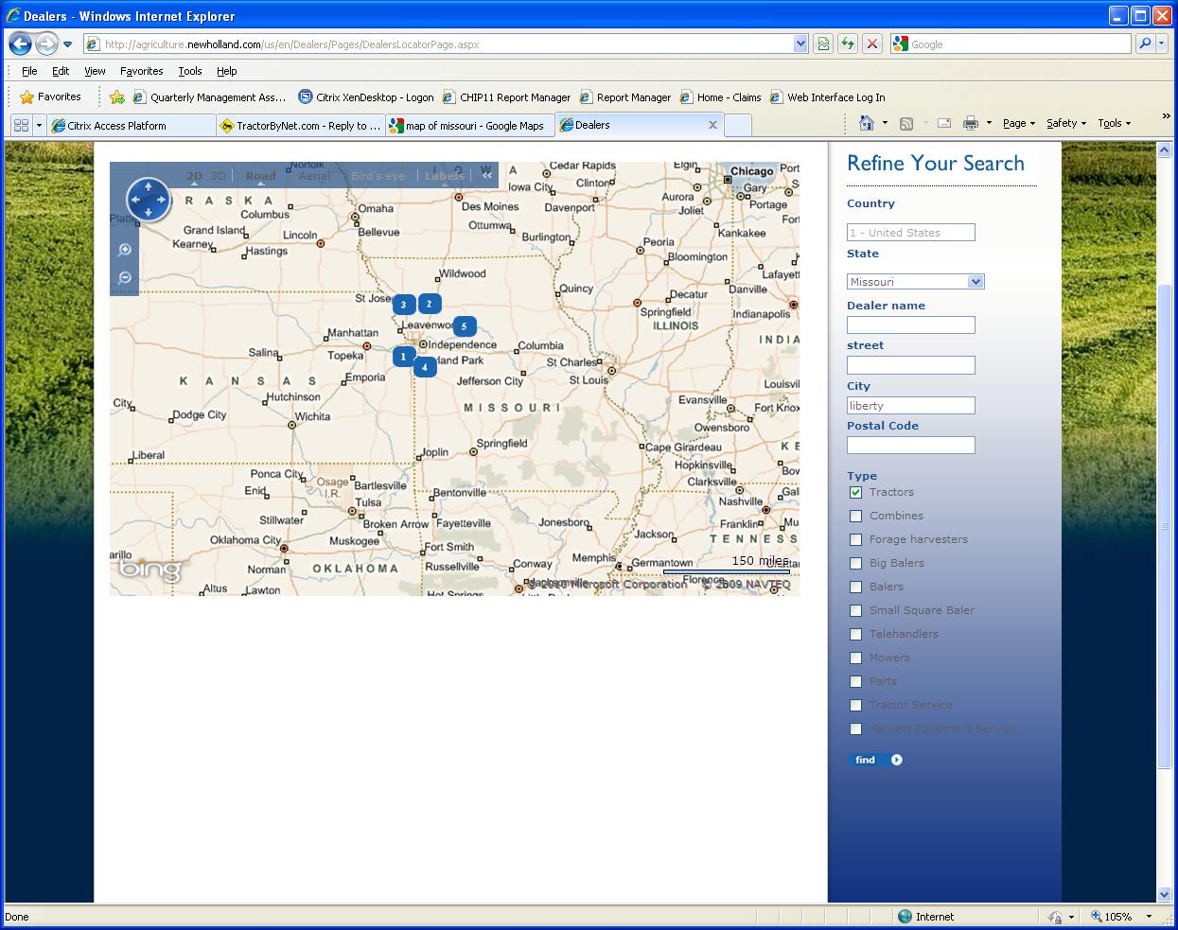Switch to Citrix Access Platform tab
The width and height of the screenshot is (1178, 930).
(132, 125)
